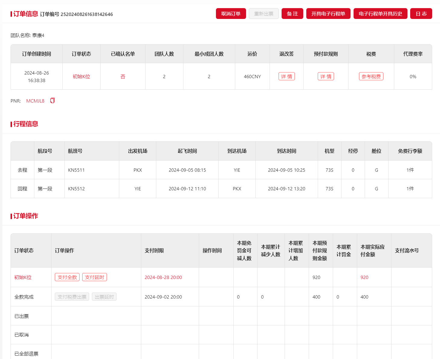View 详情 under 预付款规则 column
The width and height of the screenshot is (440, 359).
(326, 76)
